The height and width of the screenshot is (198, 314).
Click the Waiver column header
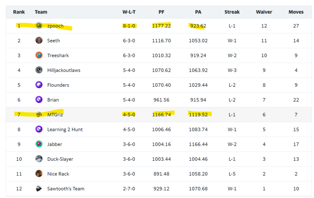click(264, 12)
